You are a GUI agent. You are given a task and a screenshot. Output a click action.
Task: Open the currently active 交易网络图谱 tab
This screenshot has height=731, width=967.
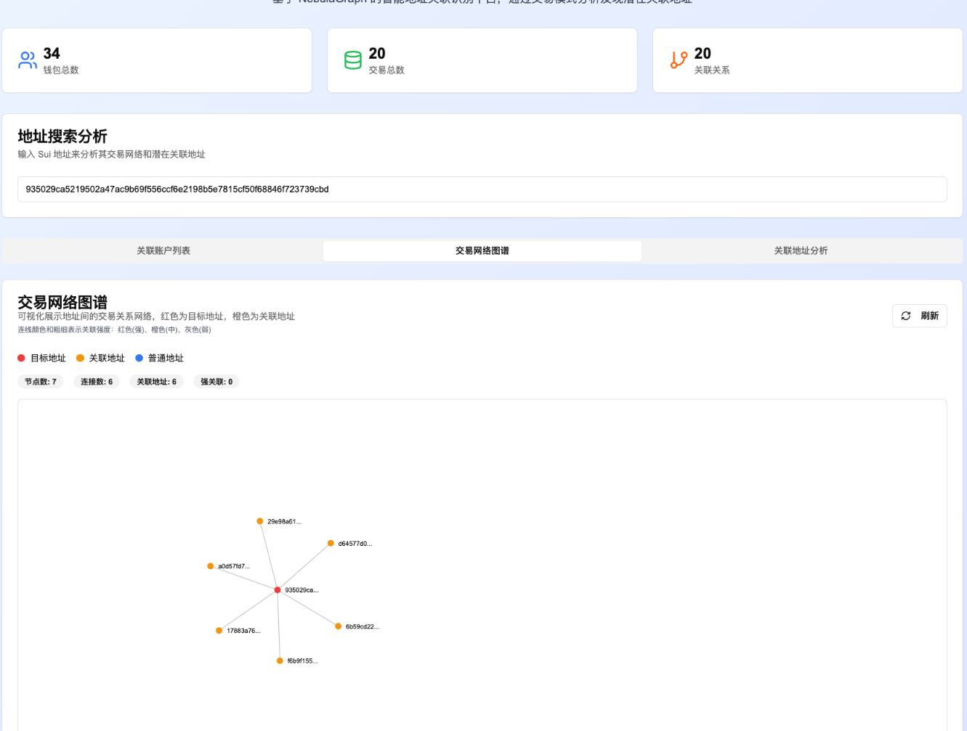coord(482,250)
